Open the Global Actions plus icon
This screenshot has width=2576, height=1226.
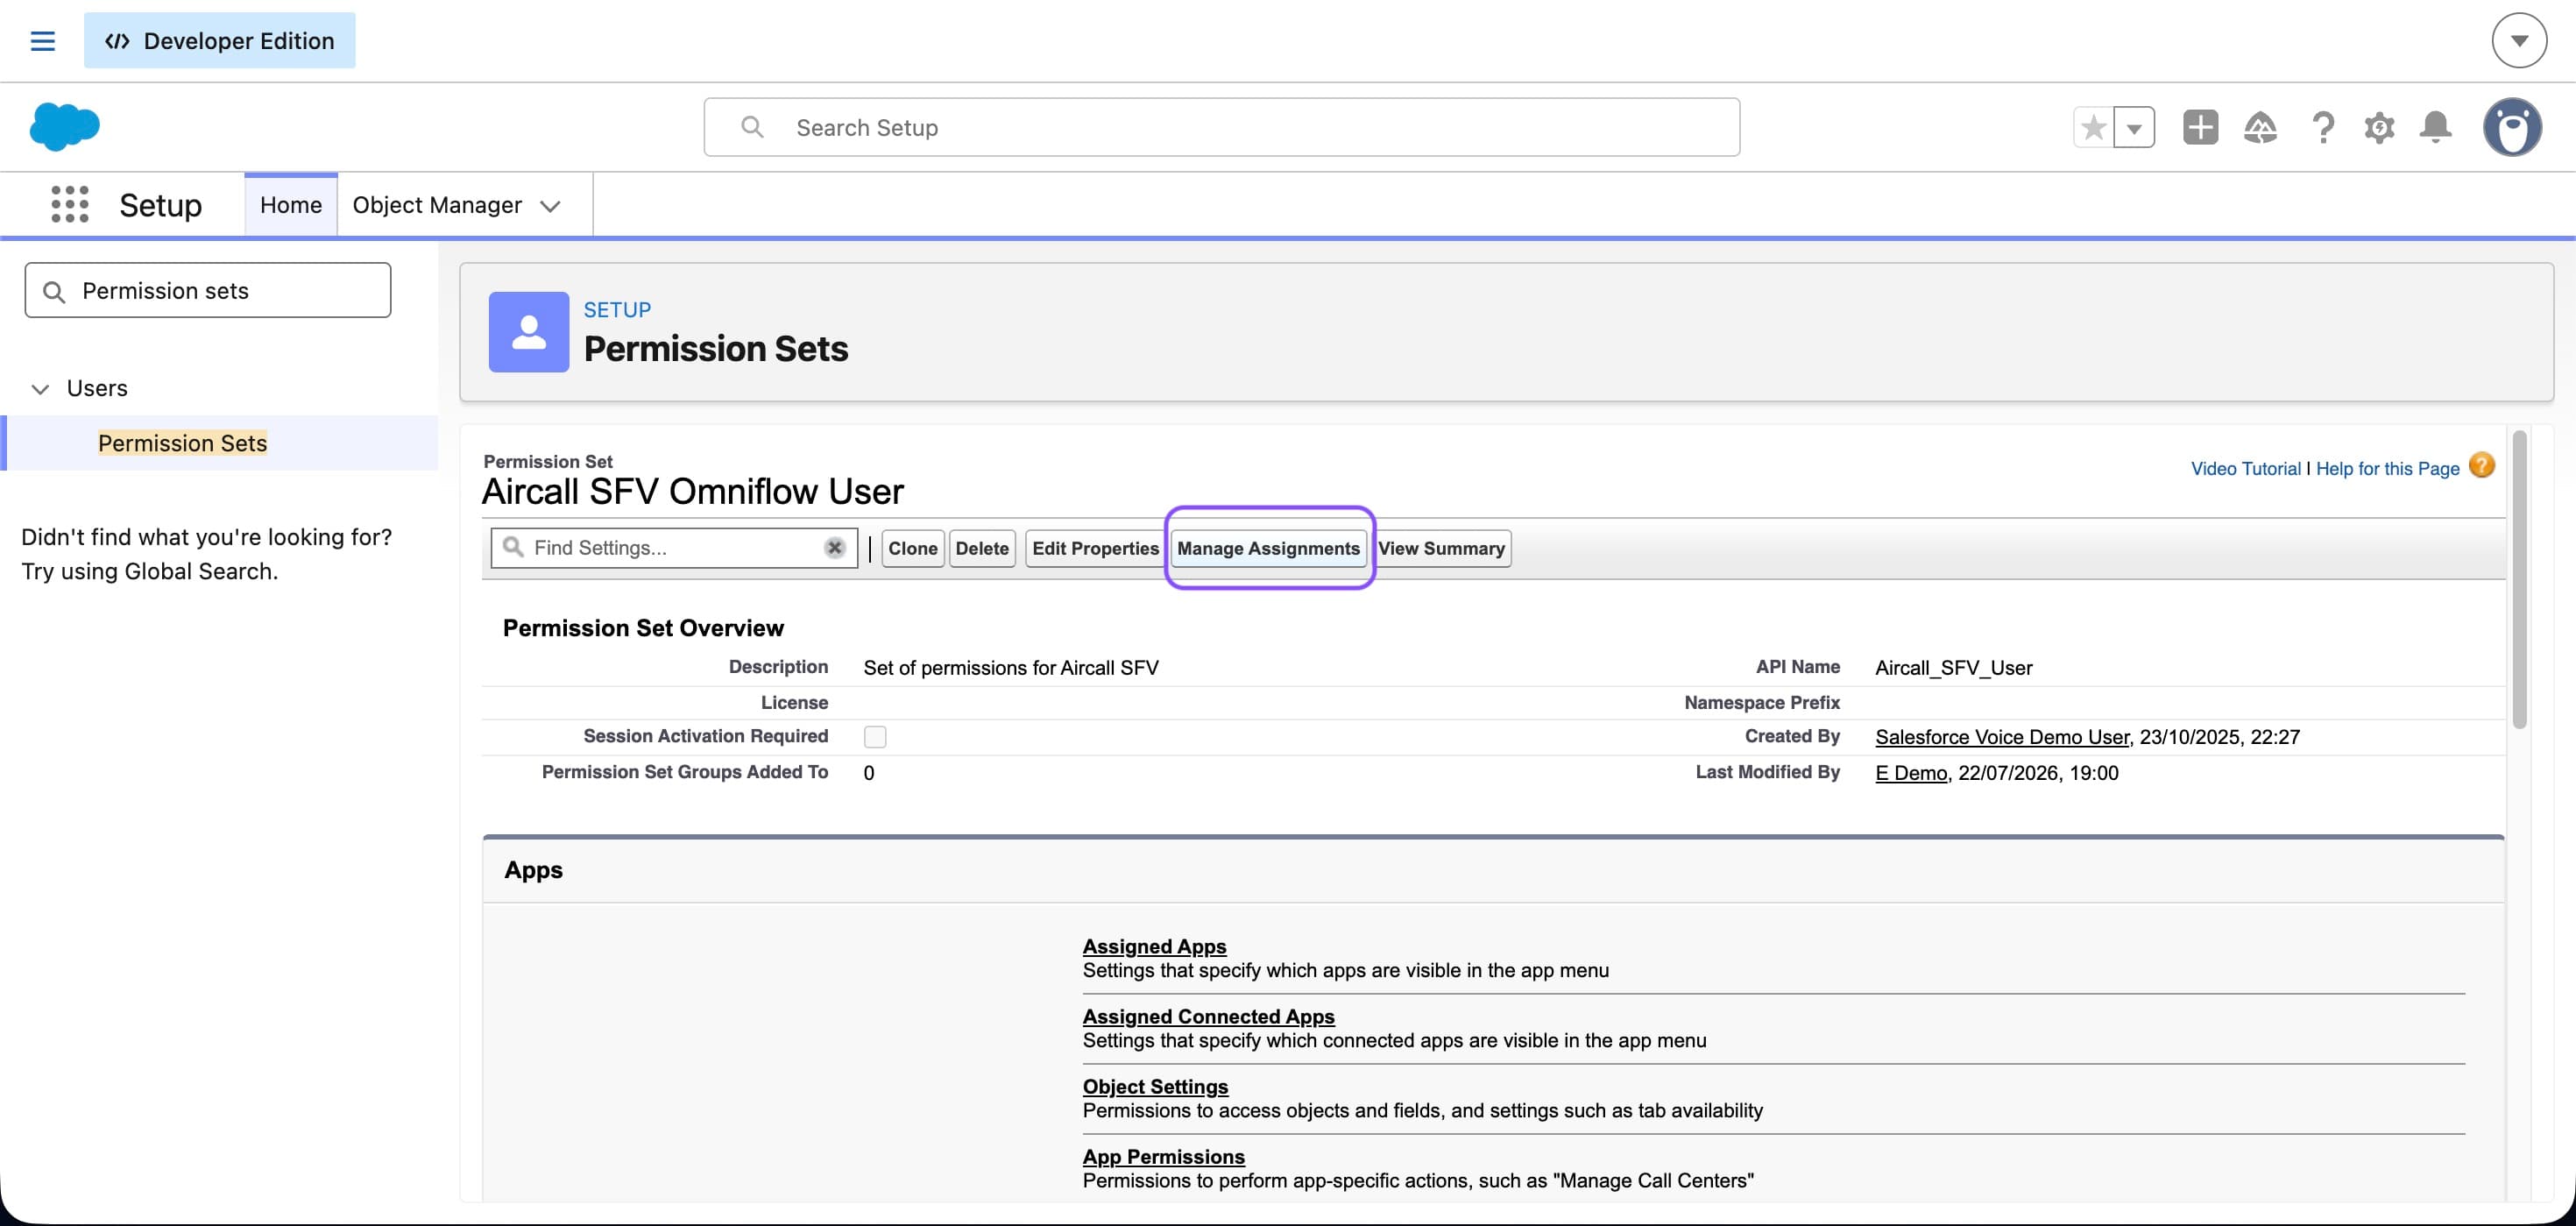pyautogui.click(x=2200, y=127)
